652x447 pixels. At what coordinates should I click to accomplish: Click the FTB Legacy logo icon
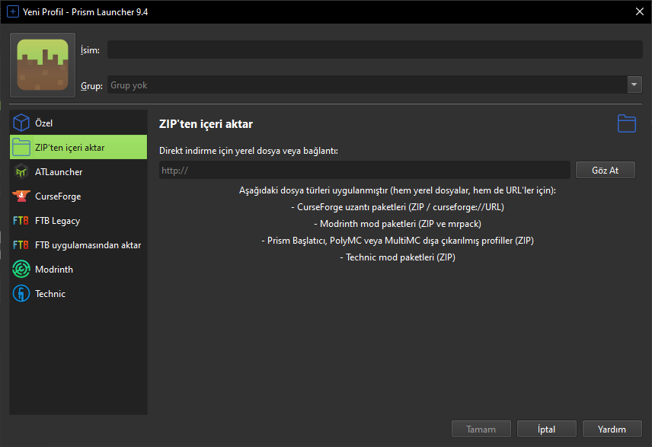click(x=21, y=220)
